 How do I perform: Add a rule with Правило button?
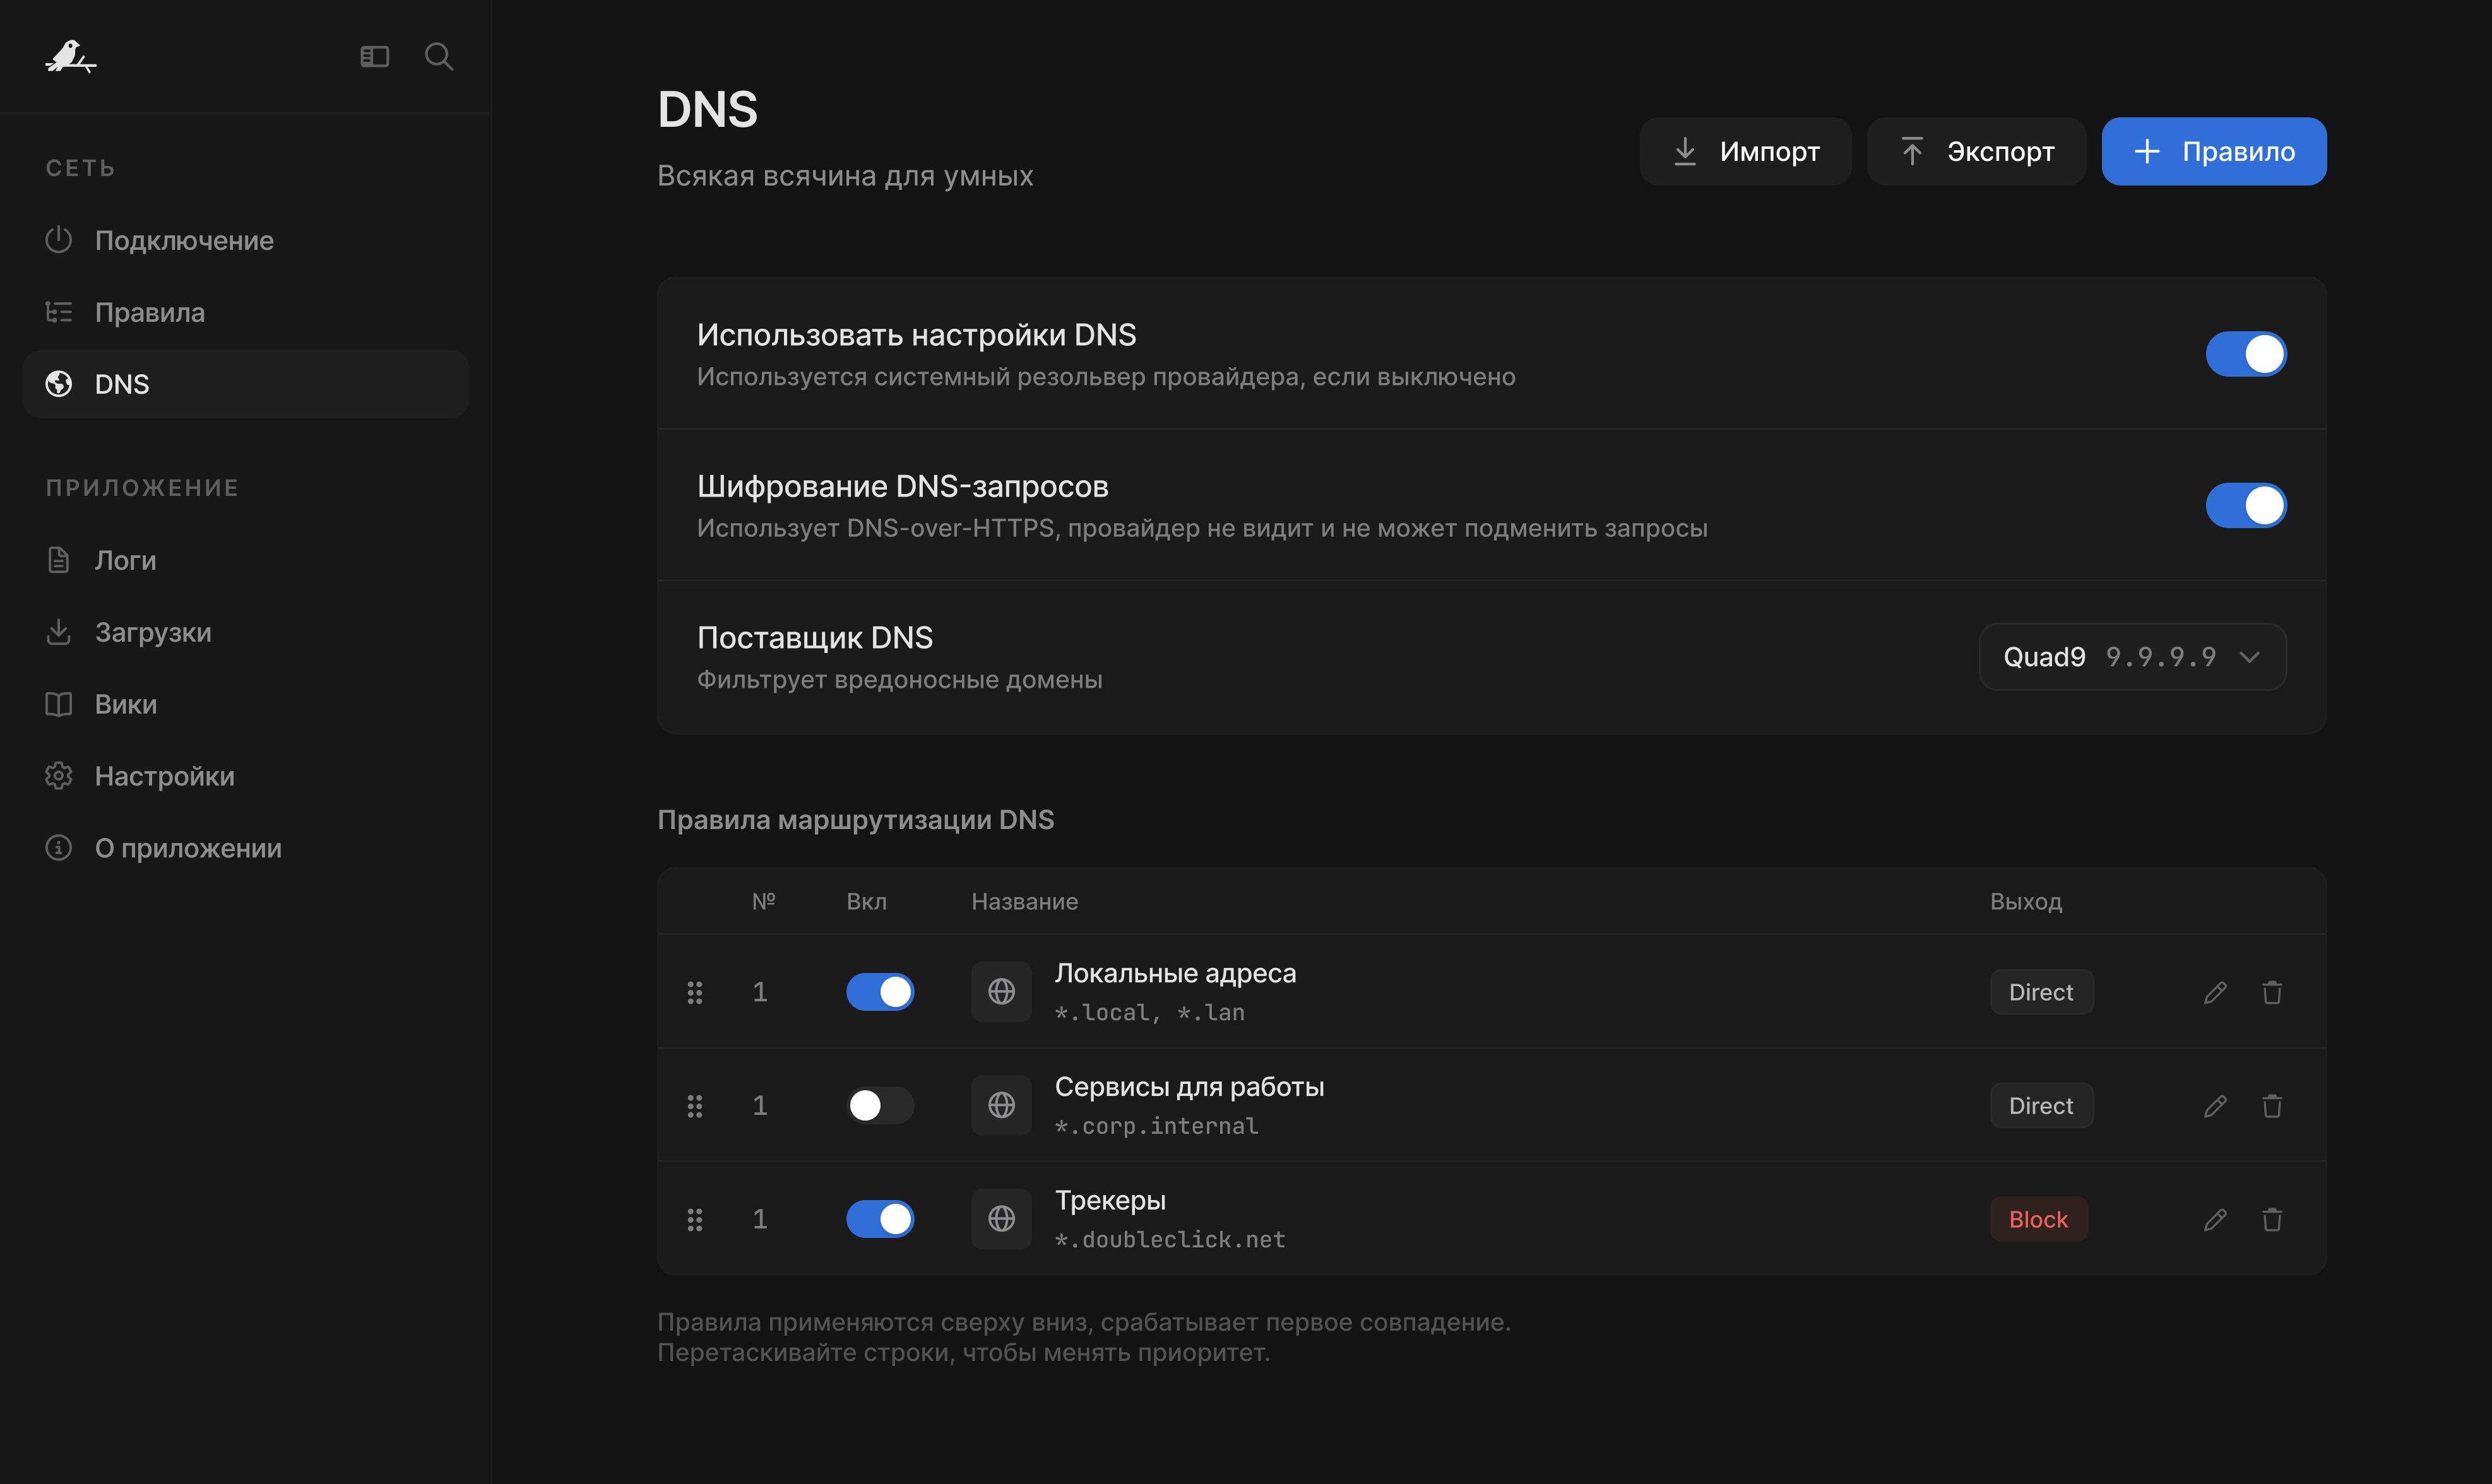click(x=2214, y=151)
